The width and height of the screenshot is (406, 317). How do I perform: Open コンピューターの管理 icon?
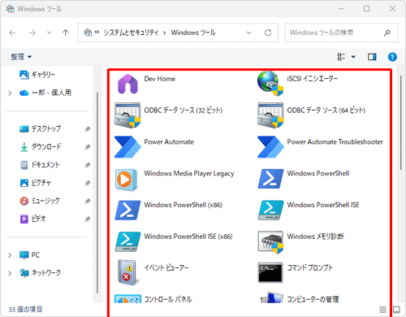pos(271,297)
